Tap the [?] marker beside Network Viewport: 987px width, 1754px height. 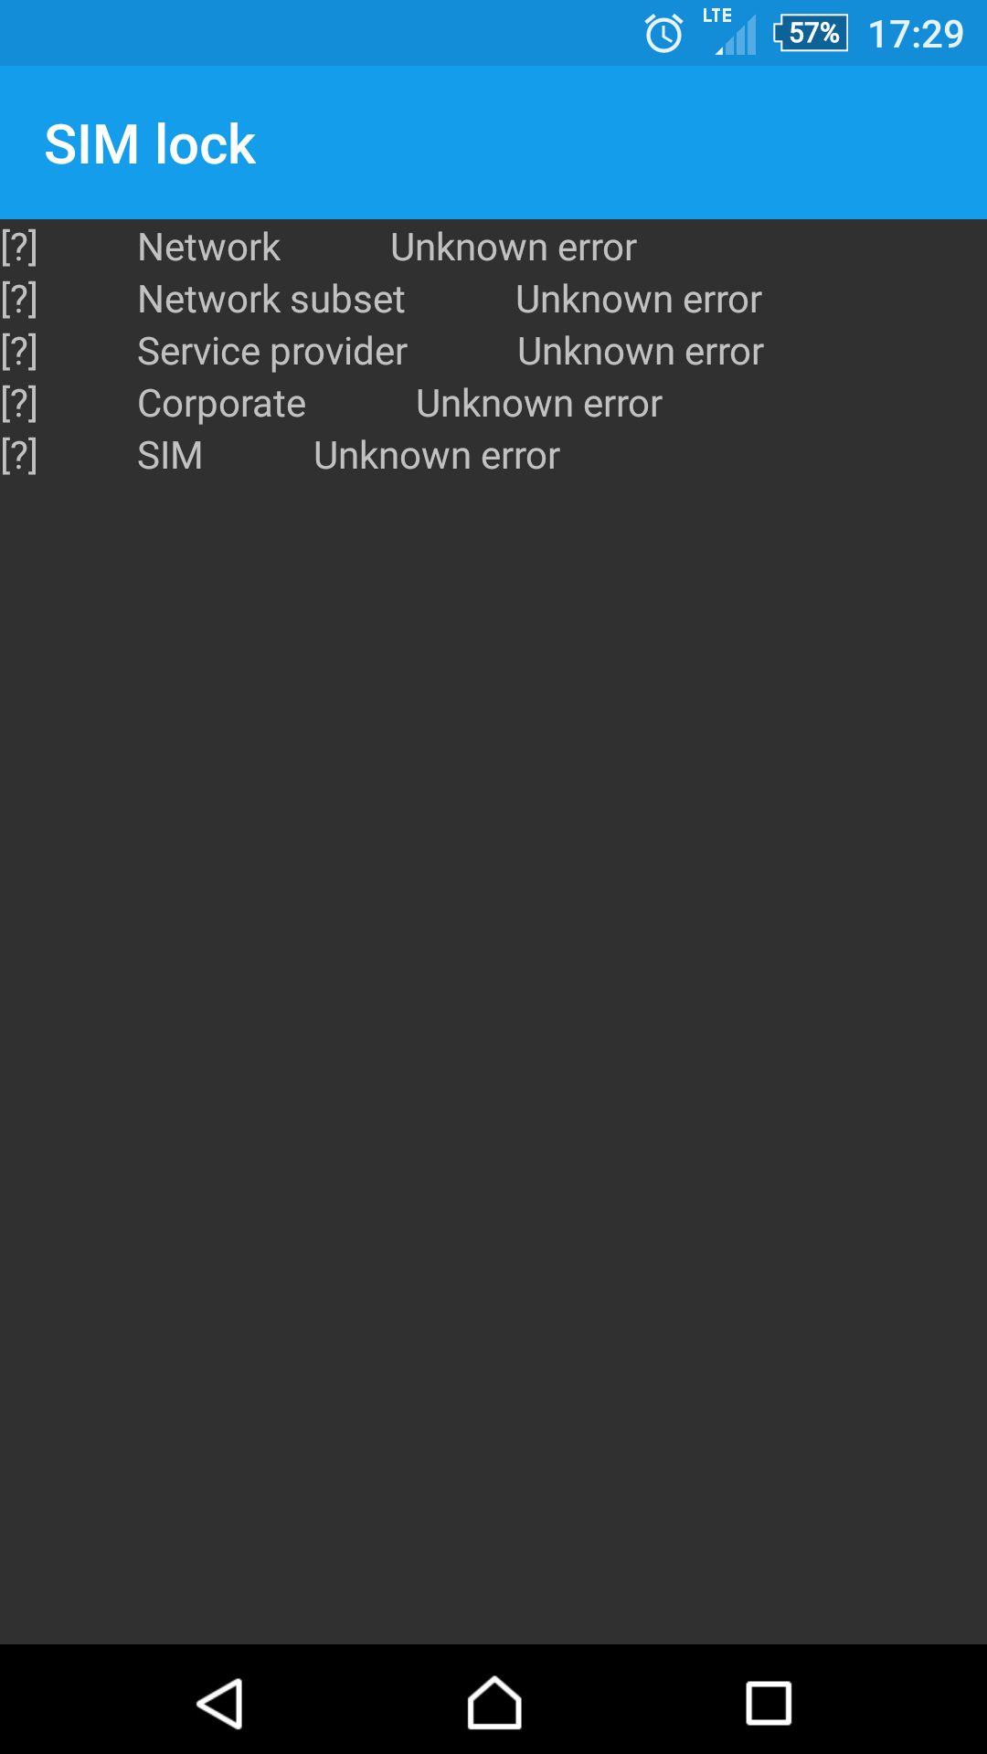pyautogui.click(x=19, y=248)
